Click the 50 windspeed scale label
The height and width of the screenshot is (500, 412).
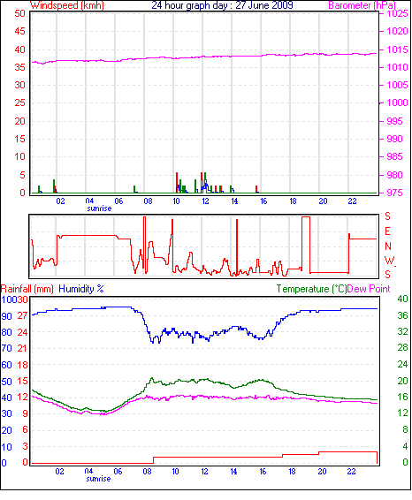tap(19, 13)
